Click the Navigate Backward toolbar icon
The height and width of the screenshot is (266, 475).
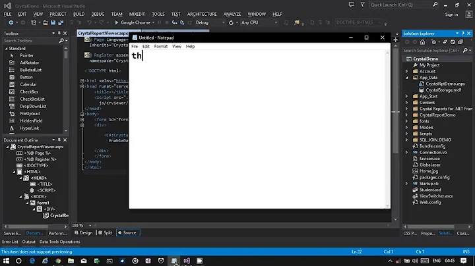[11, 22]
